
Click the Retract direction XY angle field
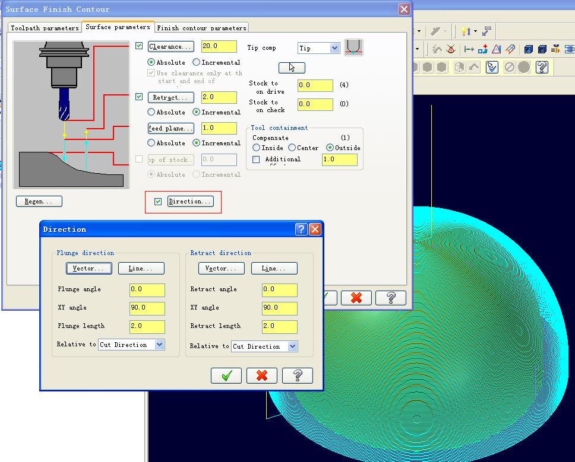click(x=279, y=308)
